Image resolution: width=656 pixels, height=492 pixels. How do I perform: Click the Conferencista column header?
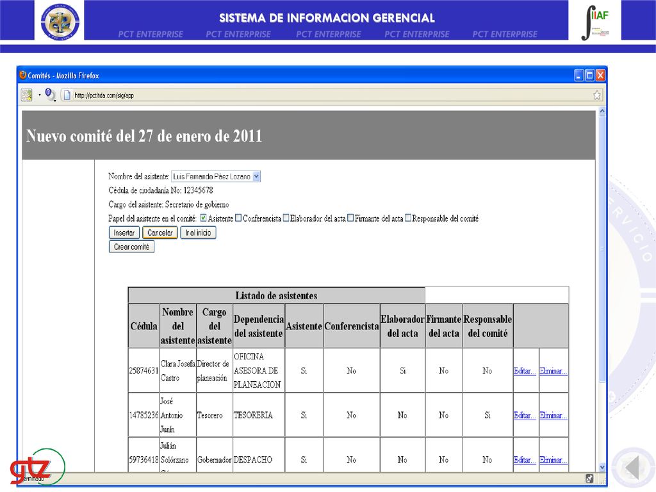[x=352, y=326]
